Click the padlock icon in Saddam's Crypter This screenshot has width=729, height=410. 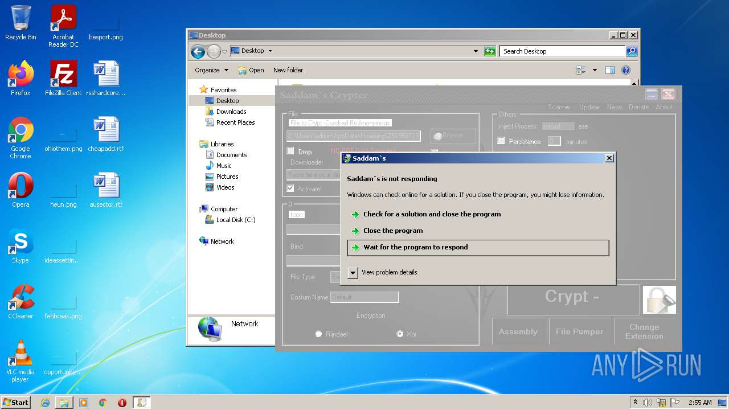click(660, 300)
